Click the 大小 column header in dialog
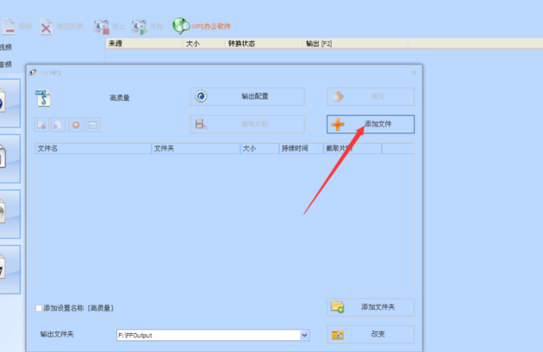This screenshot has height=352, width=543. click(x=259, y=148)
